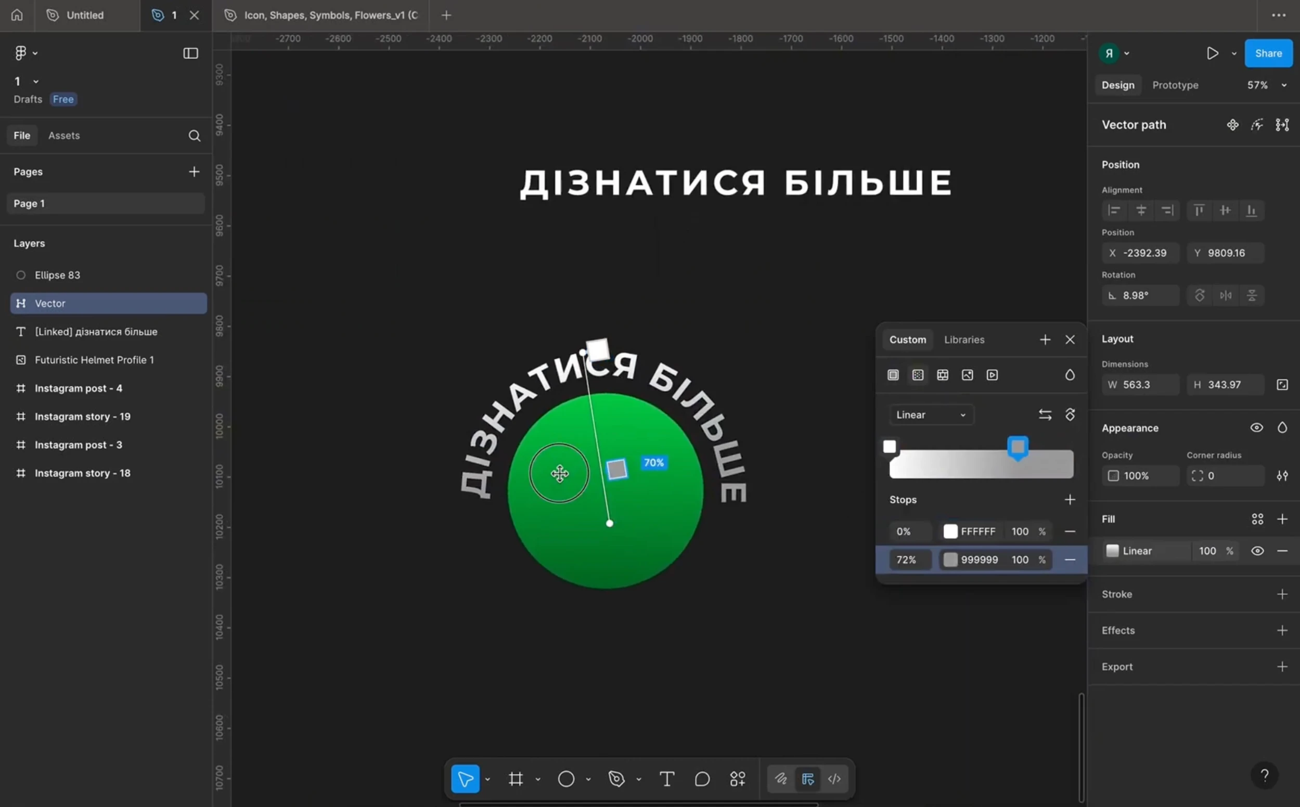This screenshot has width=1300, height=807.
Task: Switch to Icon, Shapes, Symbols tab
Action: (320, 15)
